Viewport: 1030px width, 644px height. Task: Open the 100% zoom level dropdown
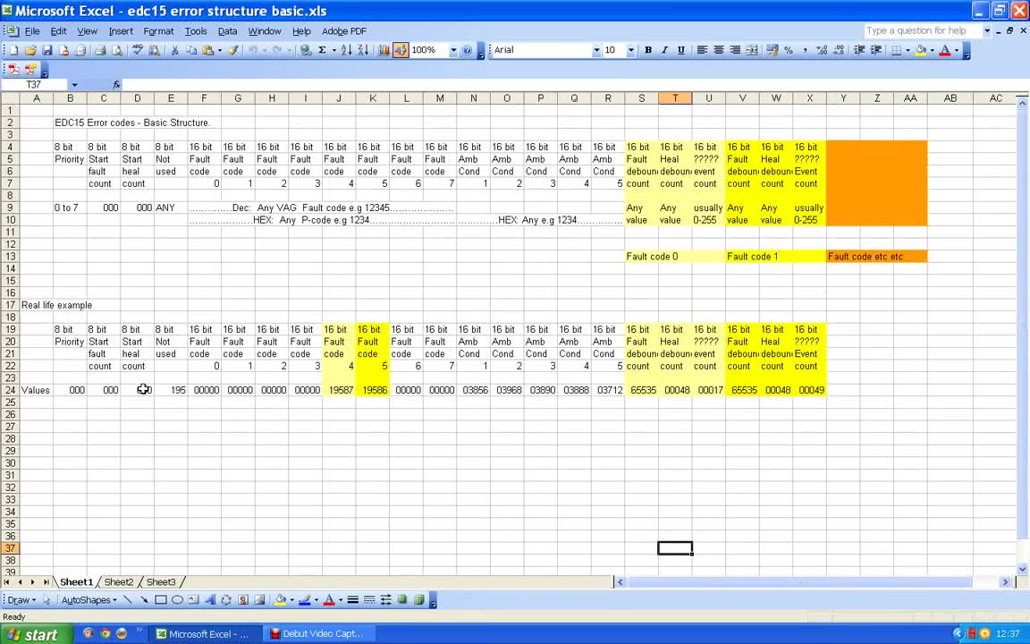click(x=453, y=51)
